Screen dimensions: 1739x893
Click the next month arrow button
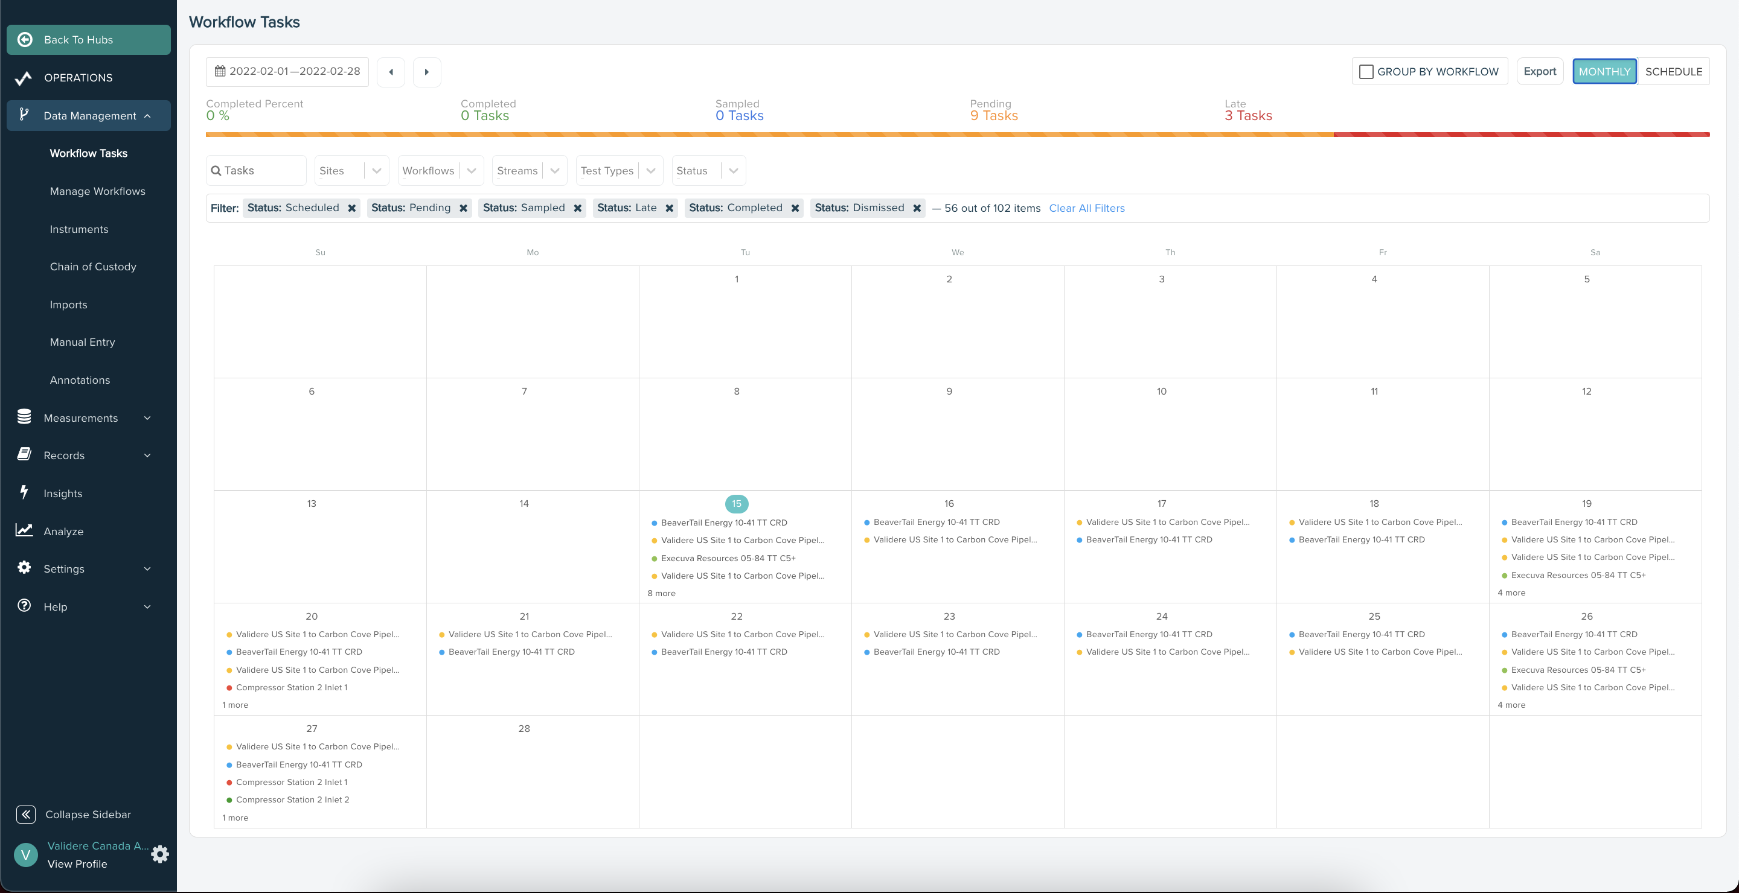(427, 72)
